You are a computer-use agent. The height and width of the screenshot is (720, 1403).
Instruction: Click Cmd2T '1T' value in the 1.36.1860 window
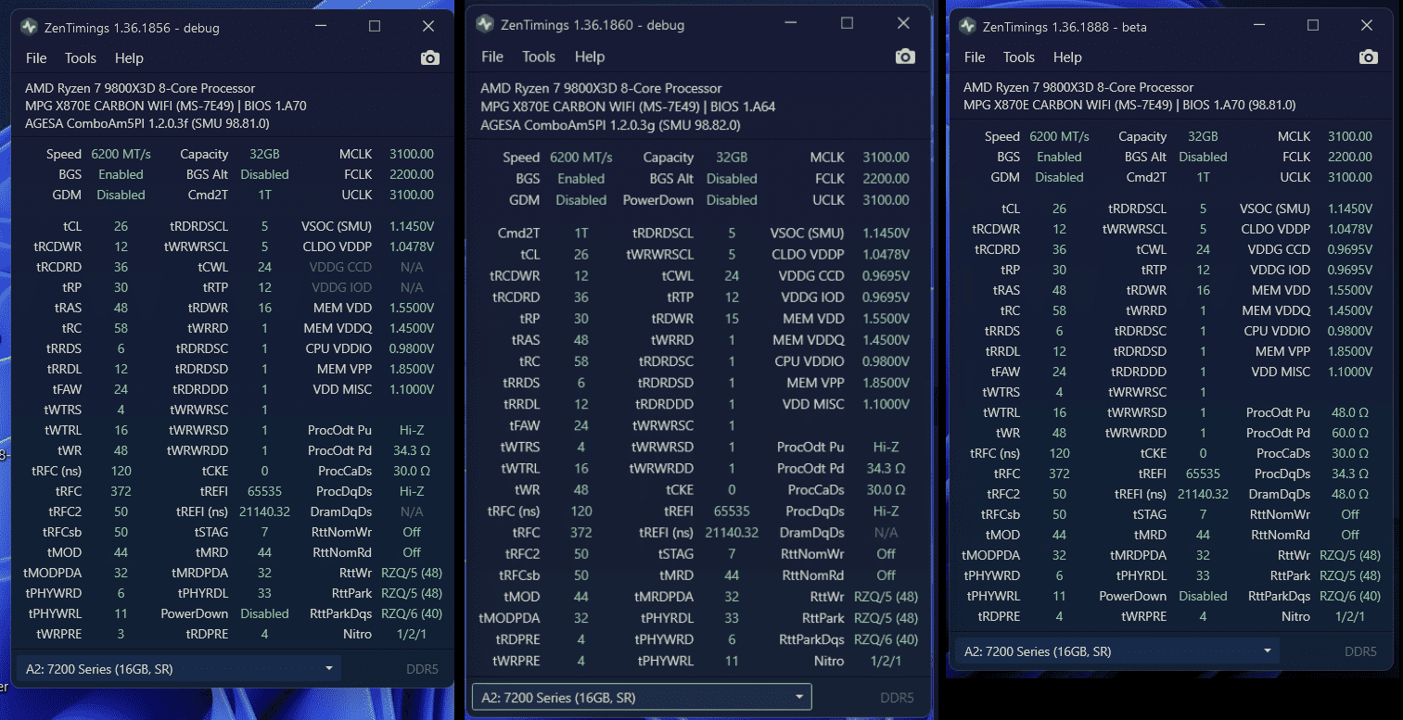point(581,234)
